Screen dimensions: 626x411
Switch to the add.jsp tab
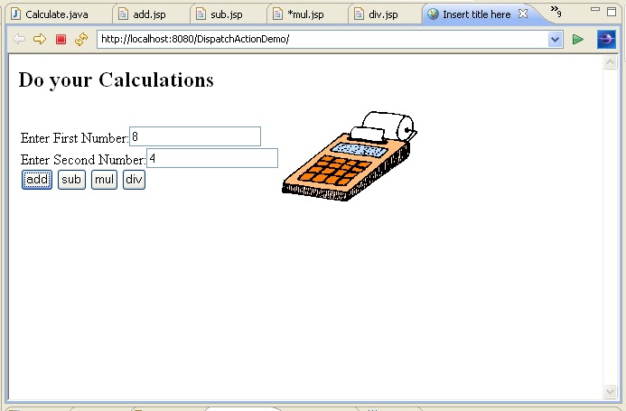pos(143,14)
